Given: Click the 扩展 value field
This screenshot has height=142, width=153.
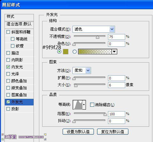Looking at the screenshot, I should tap(117, 78).
